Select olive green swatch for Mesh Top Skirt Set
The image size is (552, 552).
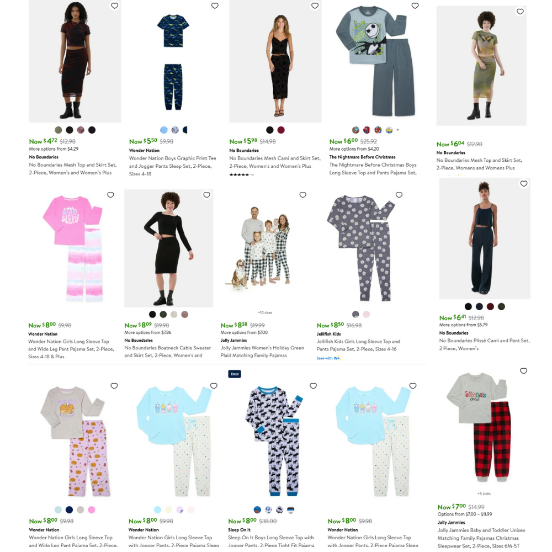pyautogui.click(x=59, y=130)
